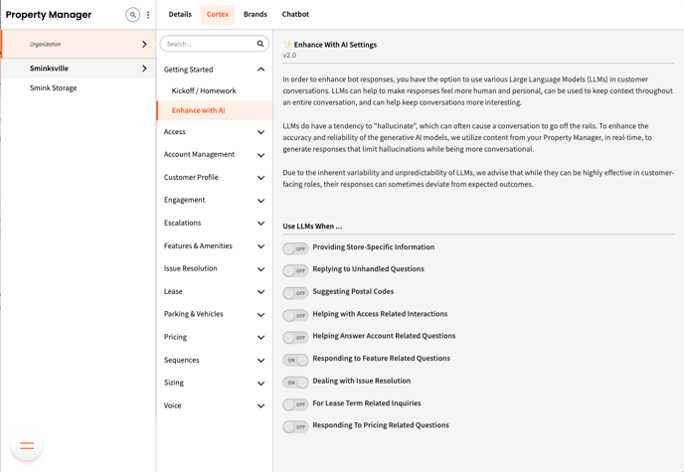Screen dimensions: 684x472
Task: Click the arrow icon next to Organization
Action: pyautogui.click(x=144, y=44)
